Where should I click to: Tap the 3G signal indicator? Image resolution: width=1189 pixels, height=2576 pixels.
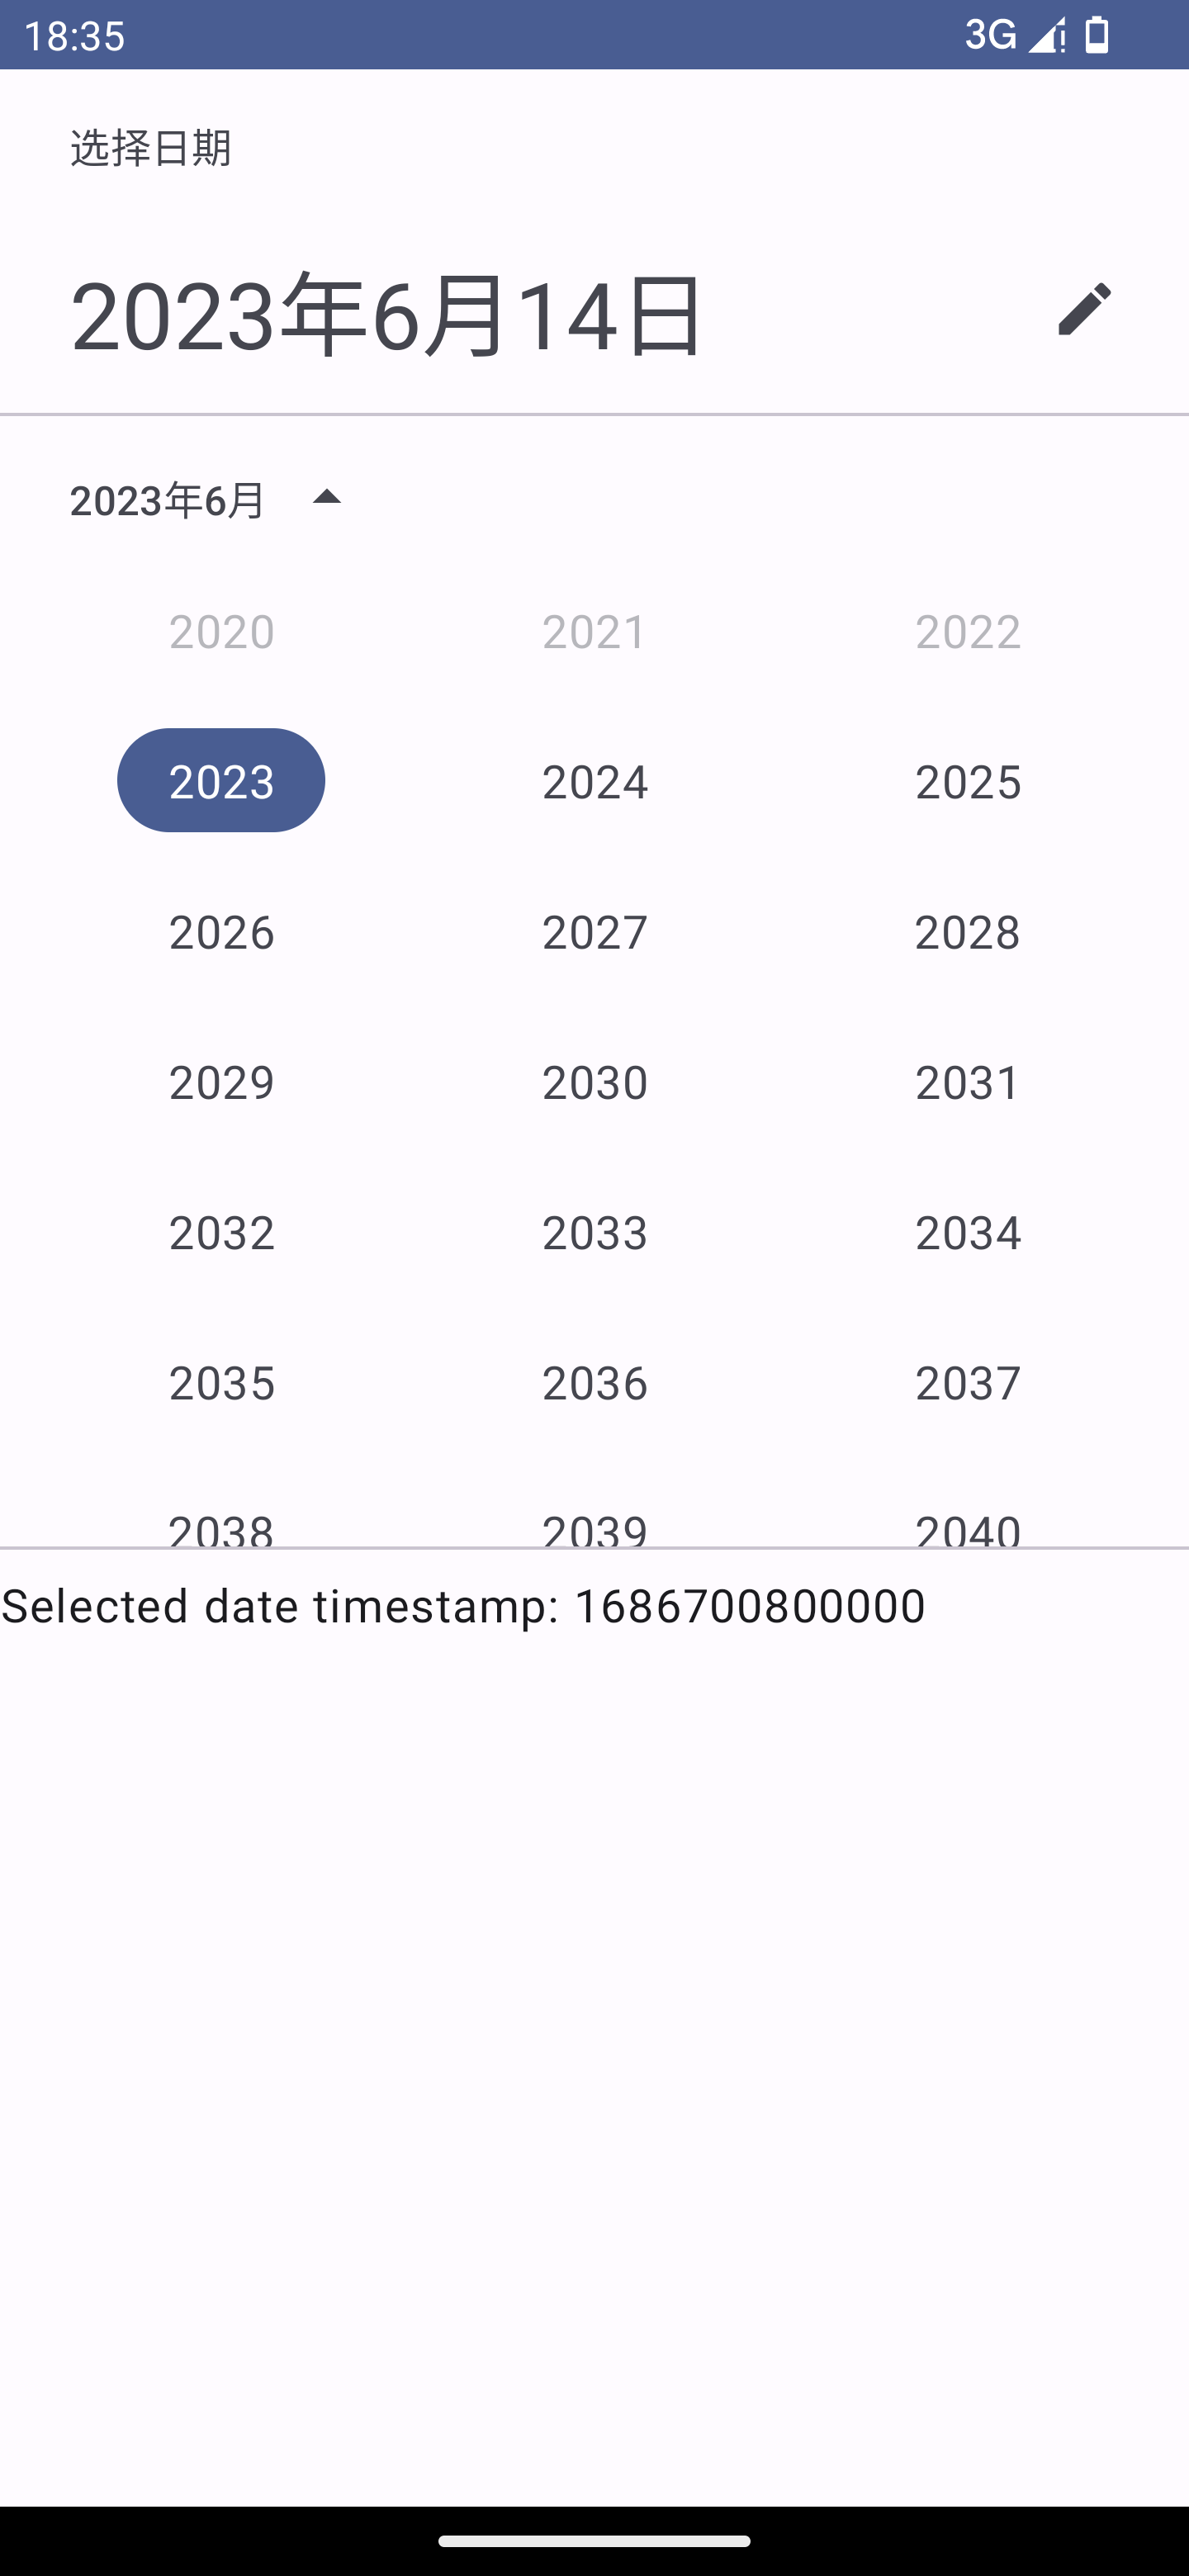[x=991, y=35]
